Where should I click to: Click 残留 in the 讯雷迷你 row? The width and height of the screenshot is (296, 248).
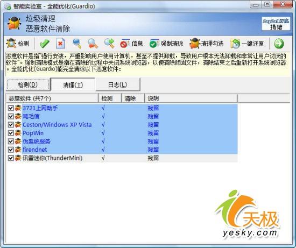click(x=153, y=158)
